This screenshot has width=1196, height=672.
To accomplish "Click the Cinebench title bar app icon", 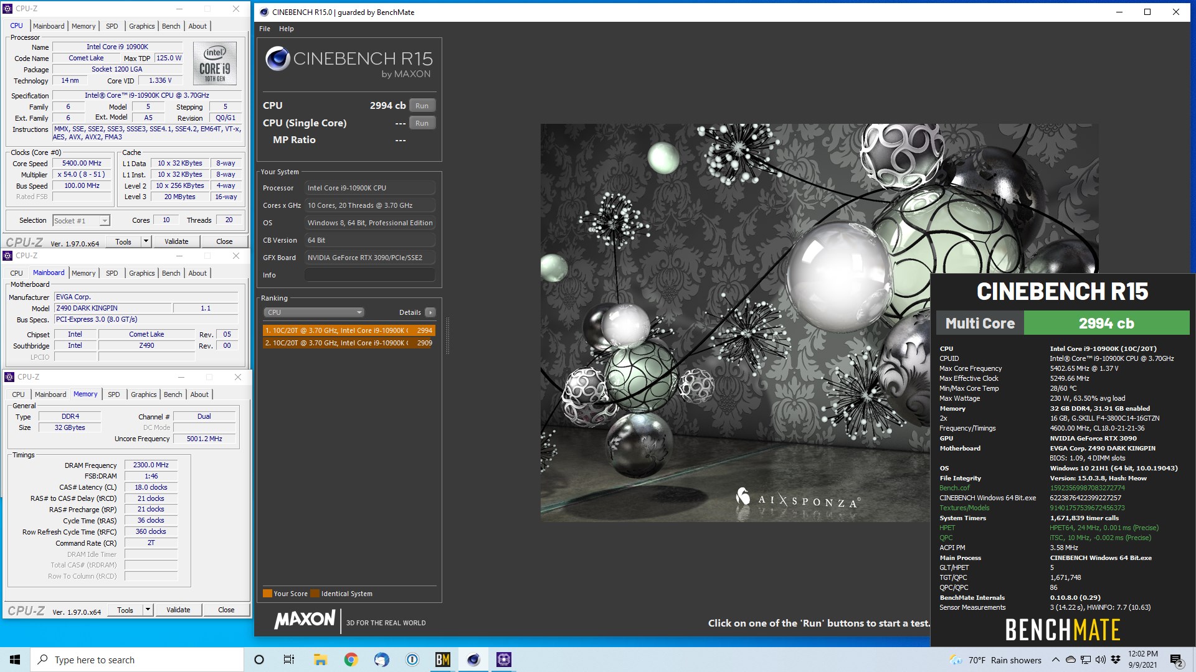I will 264,12.
